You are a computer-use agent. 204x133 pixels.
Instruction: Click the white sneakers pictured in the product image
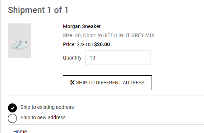click(x=19, y=45)
